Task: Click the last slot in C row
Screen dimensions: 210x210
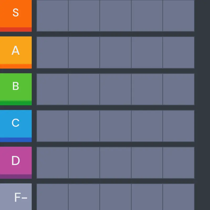Action: pos(178,126)
